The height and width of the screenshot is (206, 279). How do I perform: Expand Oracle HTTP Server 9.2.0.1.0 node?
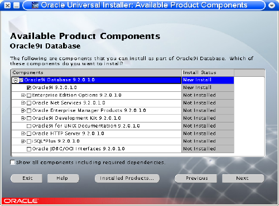[x=23, y=134]
